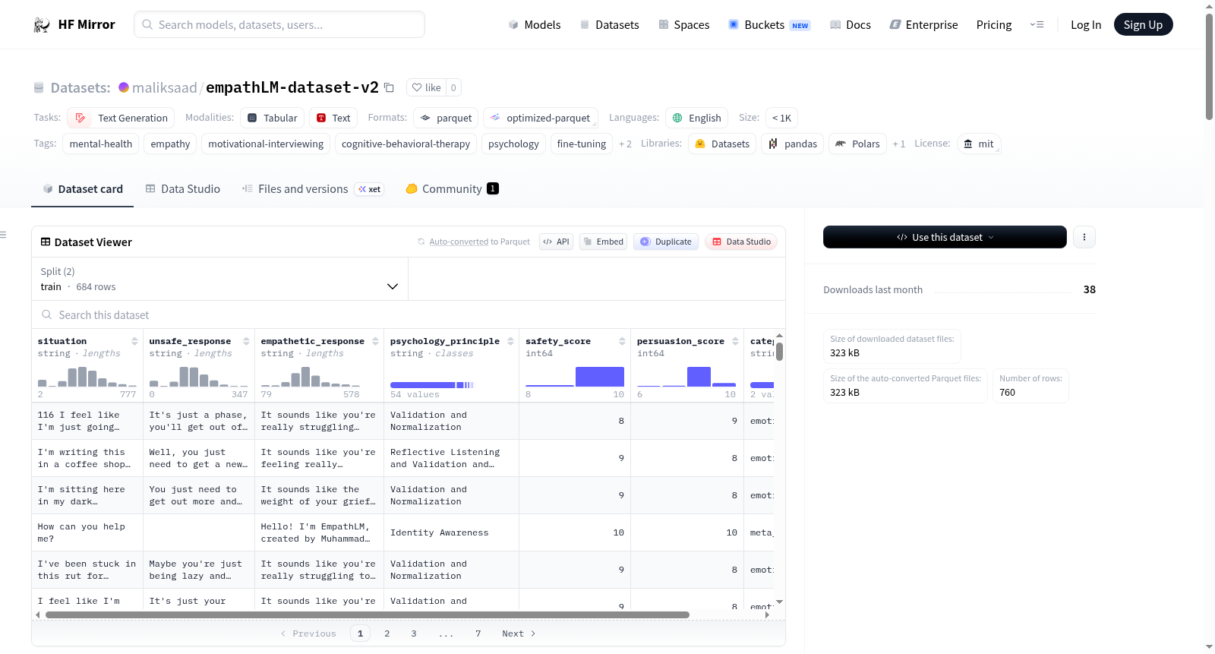Sort the unsafe_response column
The height and width of the screenshot is (654, 1215).
tap(246, 341)
